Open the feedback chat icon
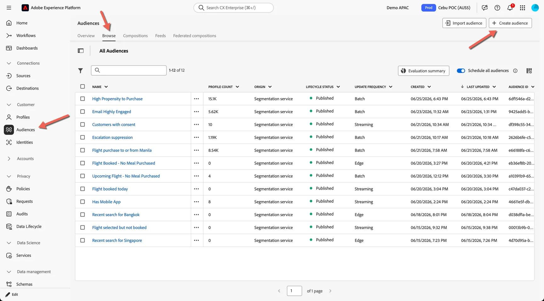Viewport: 544px width, 301px height. (485, 8)
